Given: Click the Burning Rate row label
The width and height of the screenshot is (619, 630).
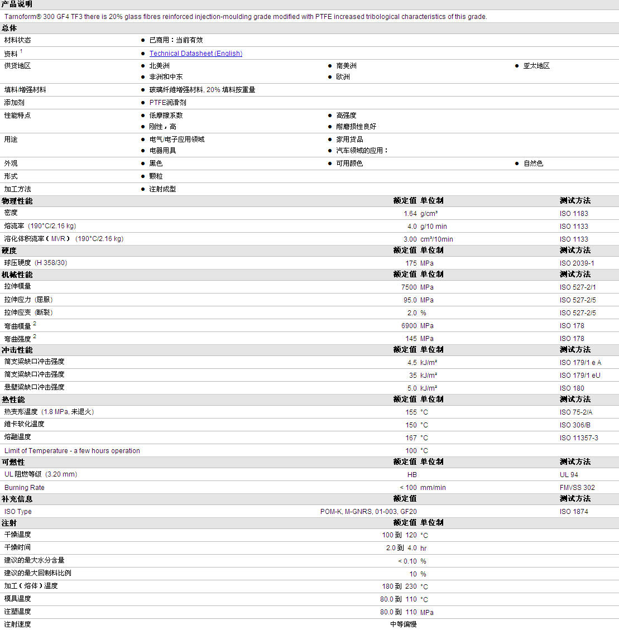Looking at the screenshot, I should tap(25, 488).
